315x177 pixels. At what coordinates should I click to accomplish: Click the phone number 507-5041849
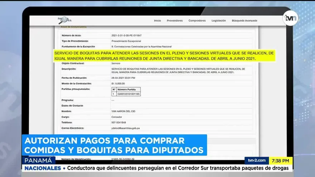pyautogui.click(x=118, y=123)
